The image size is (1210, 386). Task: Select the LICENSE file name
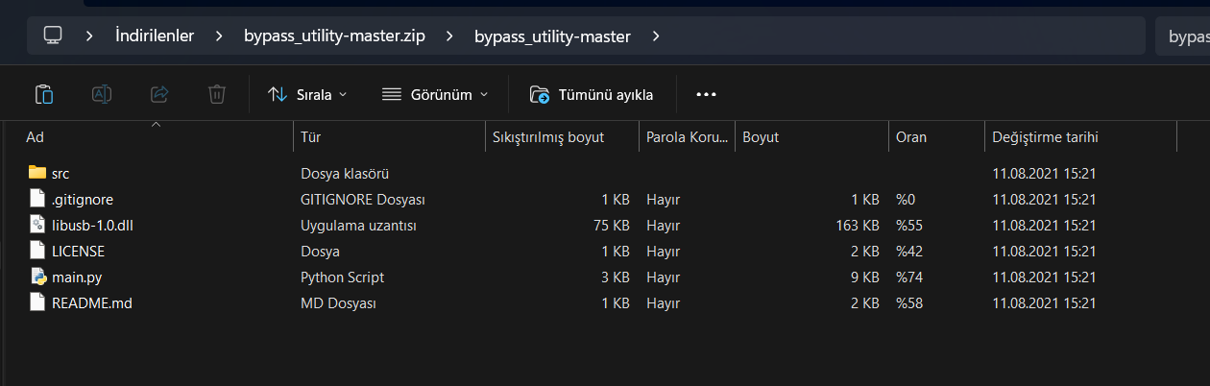click(x=79, y=252)
